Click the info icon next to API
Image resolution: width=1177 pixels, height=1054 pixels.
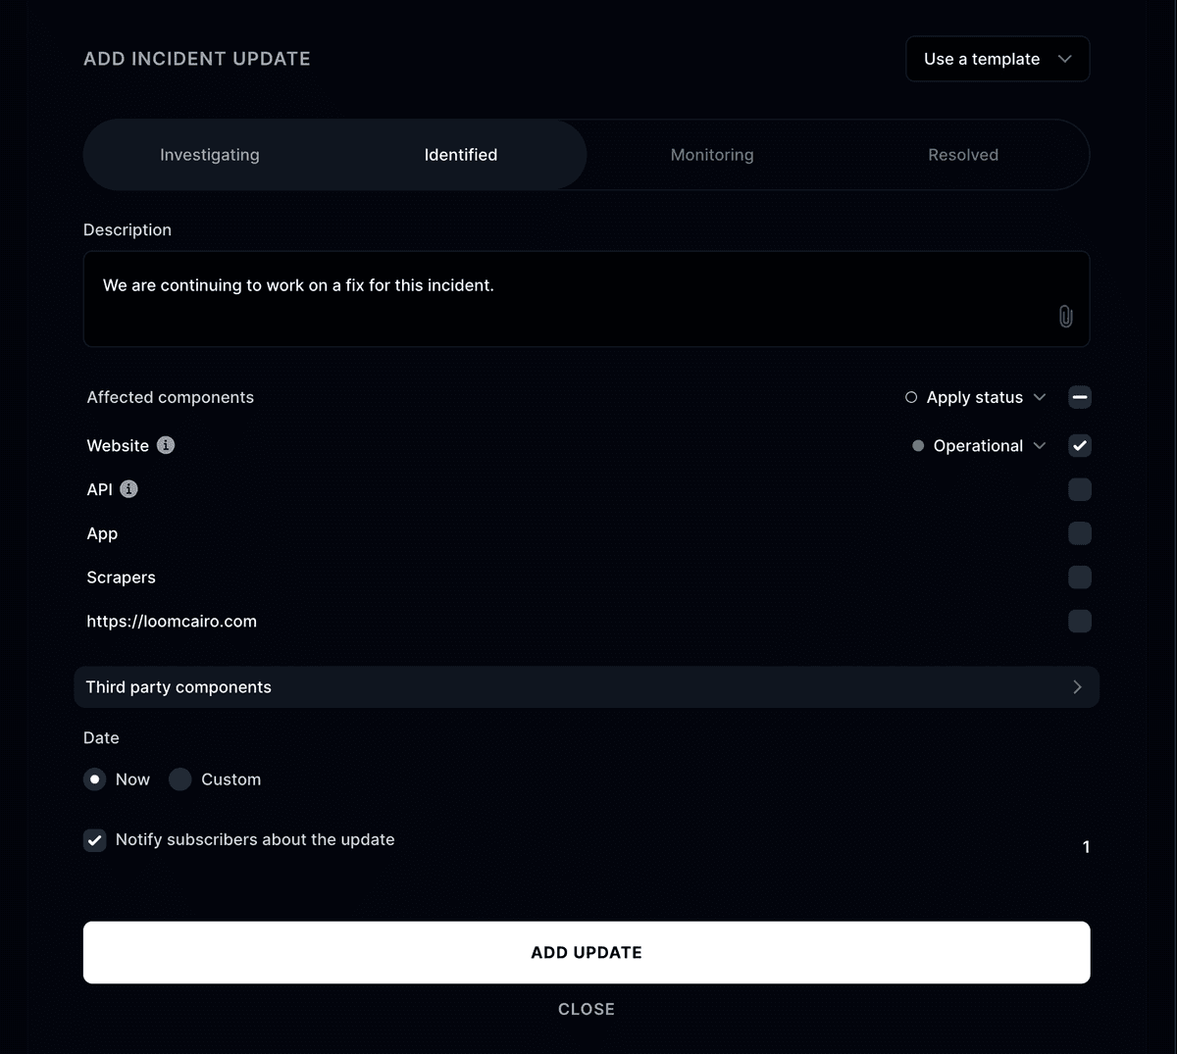129,488
